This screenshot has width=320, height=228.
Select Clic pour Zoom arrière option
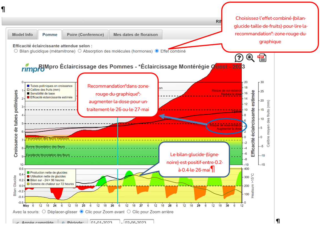[x=129, y=212]
